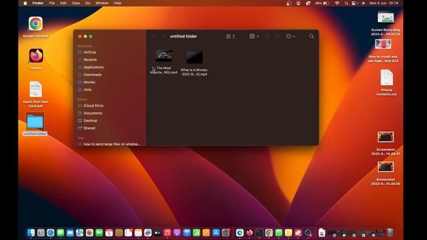Go forward with Finder forward arrow
Screen dimensions: 427x240
point(163,36)
